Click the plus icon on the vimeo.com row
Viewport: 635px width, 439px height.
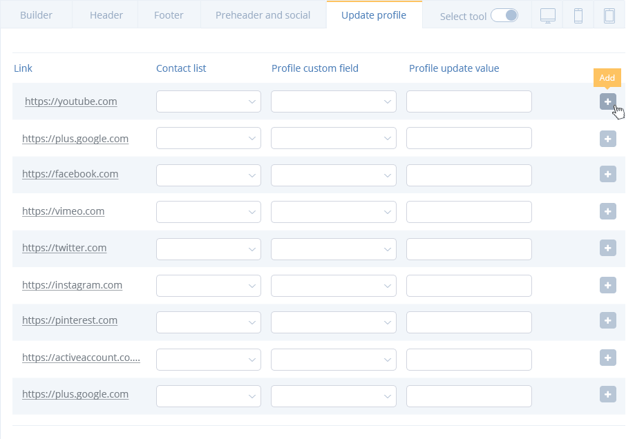tap(607, 211)
